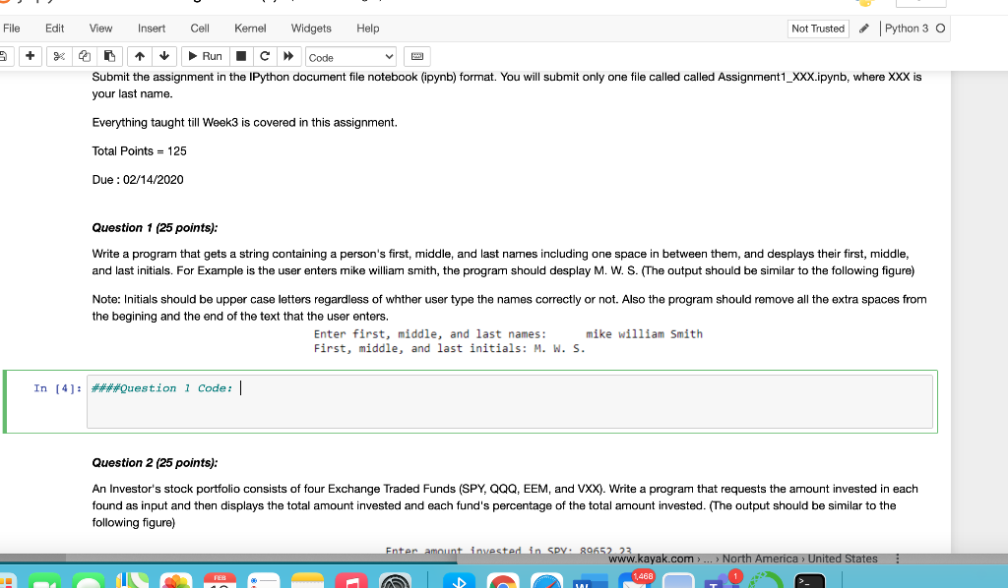Save the notebook using the save icon
The width and height of the screenshot is (1008, 588).
(4, 56)
